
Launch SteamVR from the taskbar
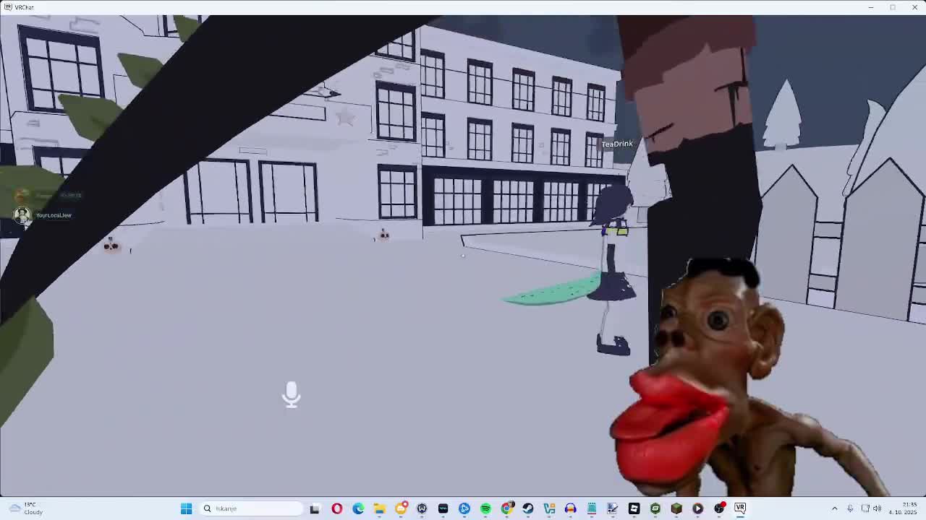[x=739, y=508]
